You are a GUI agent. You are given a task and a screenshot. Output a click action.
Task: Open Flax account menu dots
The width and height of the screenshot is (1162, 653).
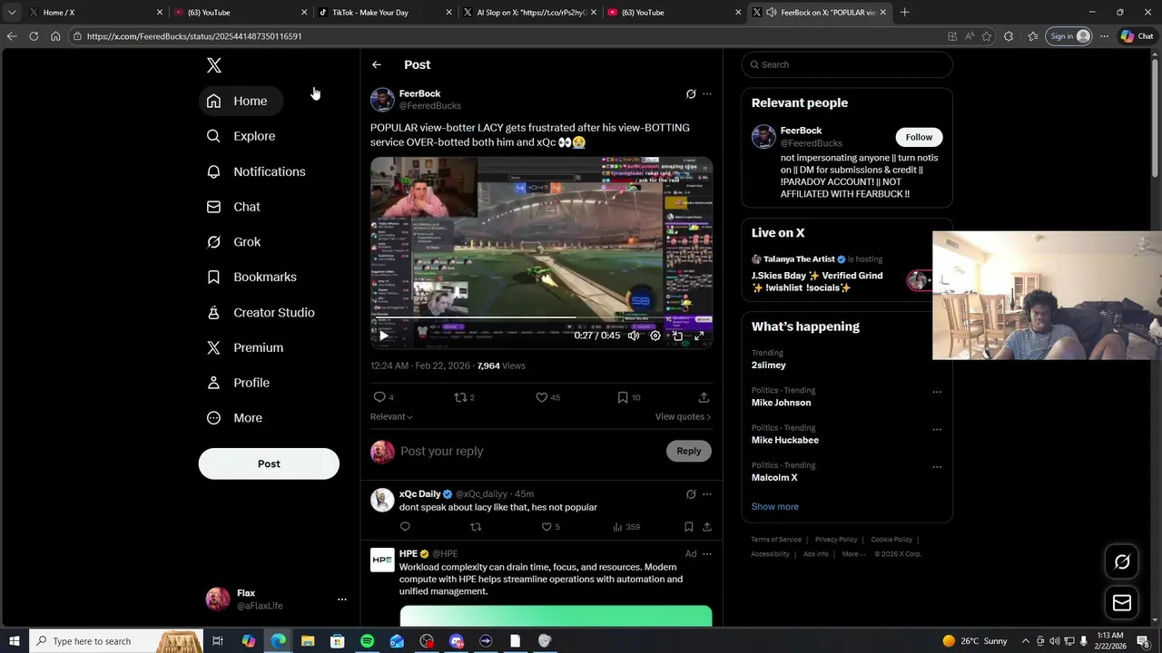(341, 599)
